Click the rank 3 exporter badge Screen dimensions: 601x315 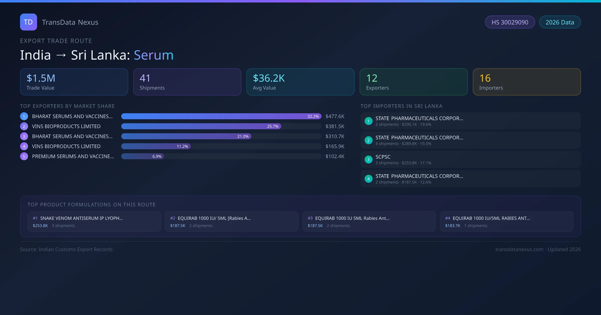point(24,136)
